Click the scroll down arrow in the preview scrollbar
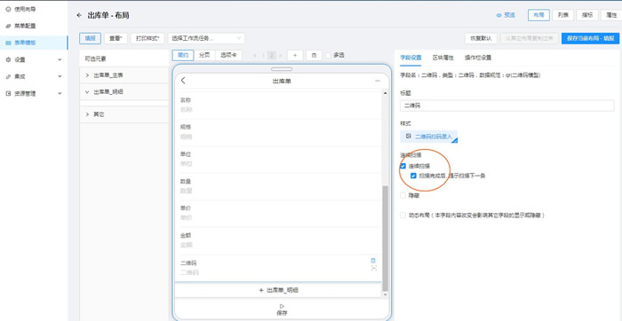 point(385,294)
